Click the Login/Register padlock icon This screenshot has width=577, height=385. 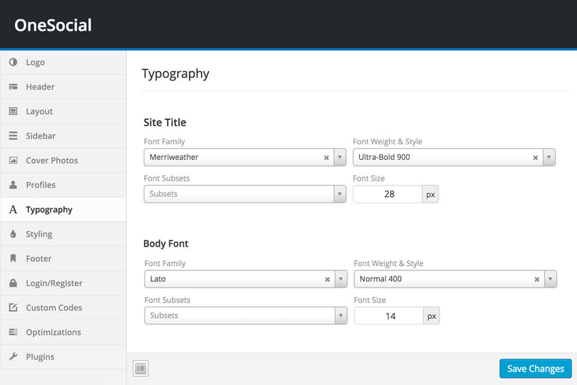13,283
